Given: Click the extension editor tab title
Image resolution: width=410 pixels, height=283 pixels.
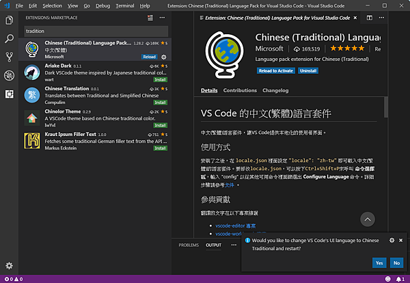Looking at the screenshot, I should pyautogui.click(x=277, y=18).
